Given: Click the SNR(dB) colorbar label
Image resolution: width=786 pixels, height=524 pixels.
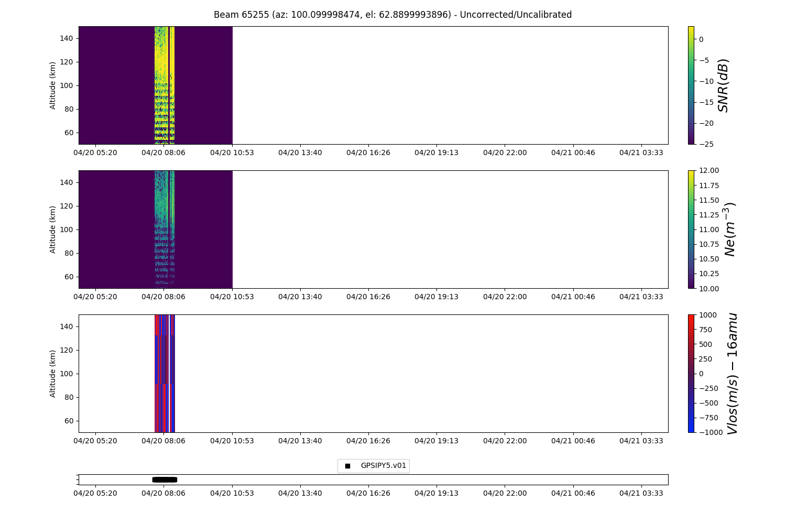Looking at the screenshot, I should (x=724, y=85).
